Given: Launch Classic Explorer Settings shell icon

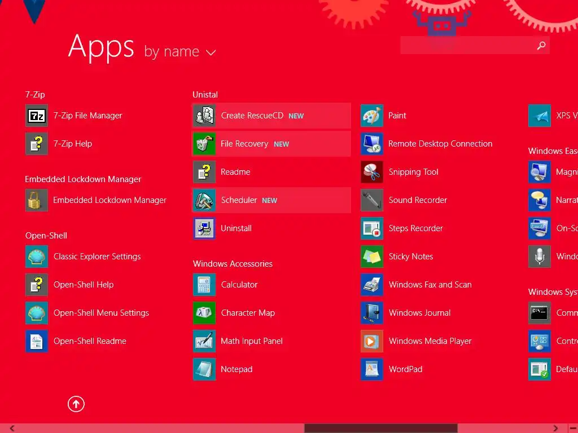Looking at the screenshot, I should pyautogui.click(x=37, y=257).
